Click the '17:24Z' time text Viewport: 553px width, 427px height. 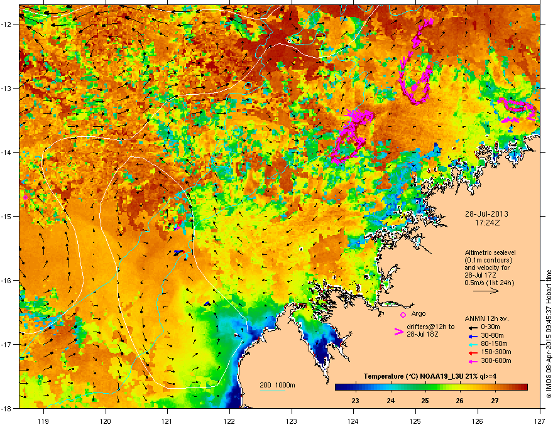(487, 223)
